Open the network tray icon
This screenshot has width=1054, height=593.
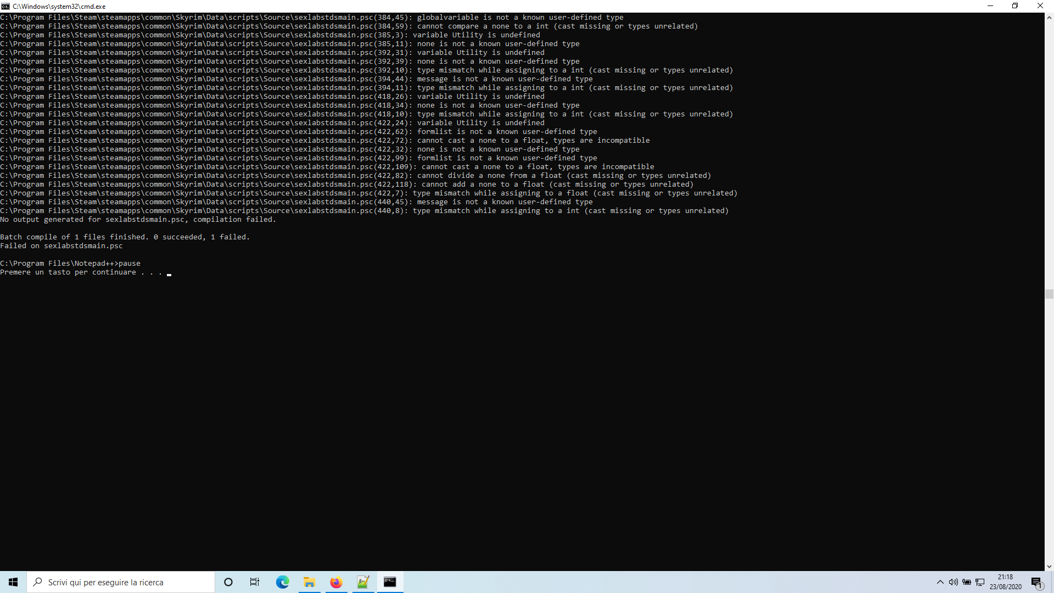pos(980,582)
